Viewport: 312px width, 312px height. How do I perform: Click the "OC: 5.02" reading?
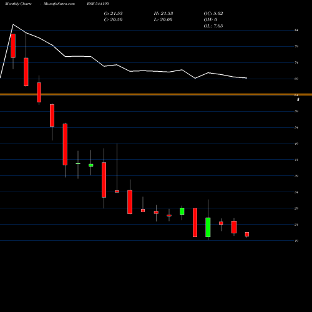[x=213, y=14]
